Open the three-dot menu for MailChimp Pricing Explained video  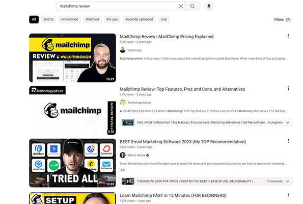tap(288, 36)
